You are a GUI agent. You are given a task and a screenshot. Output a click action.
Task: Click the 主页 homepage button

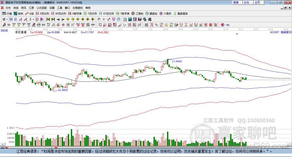click(x=258, y=2)
